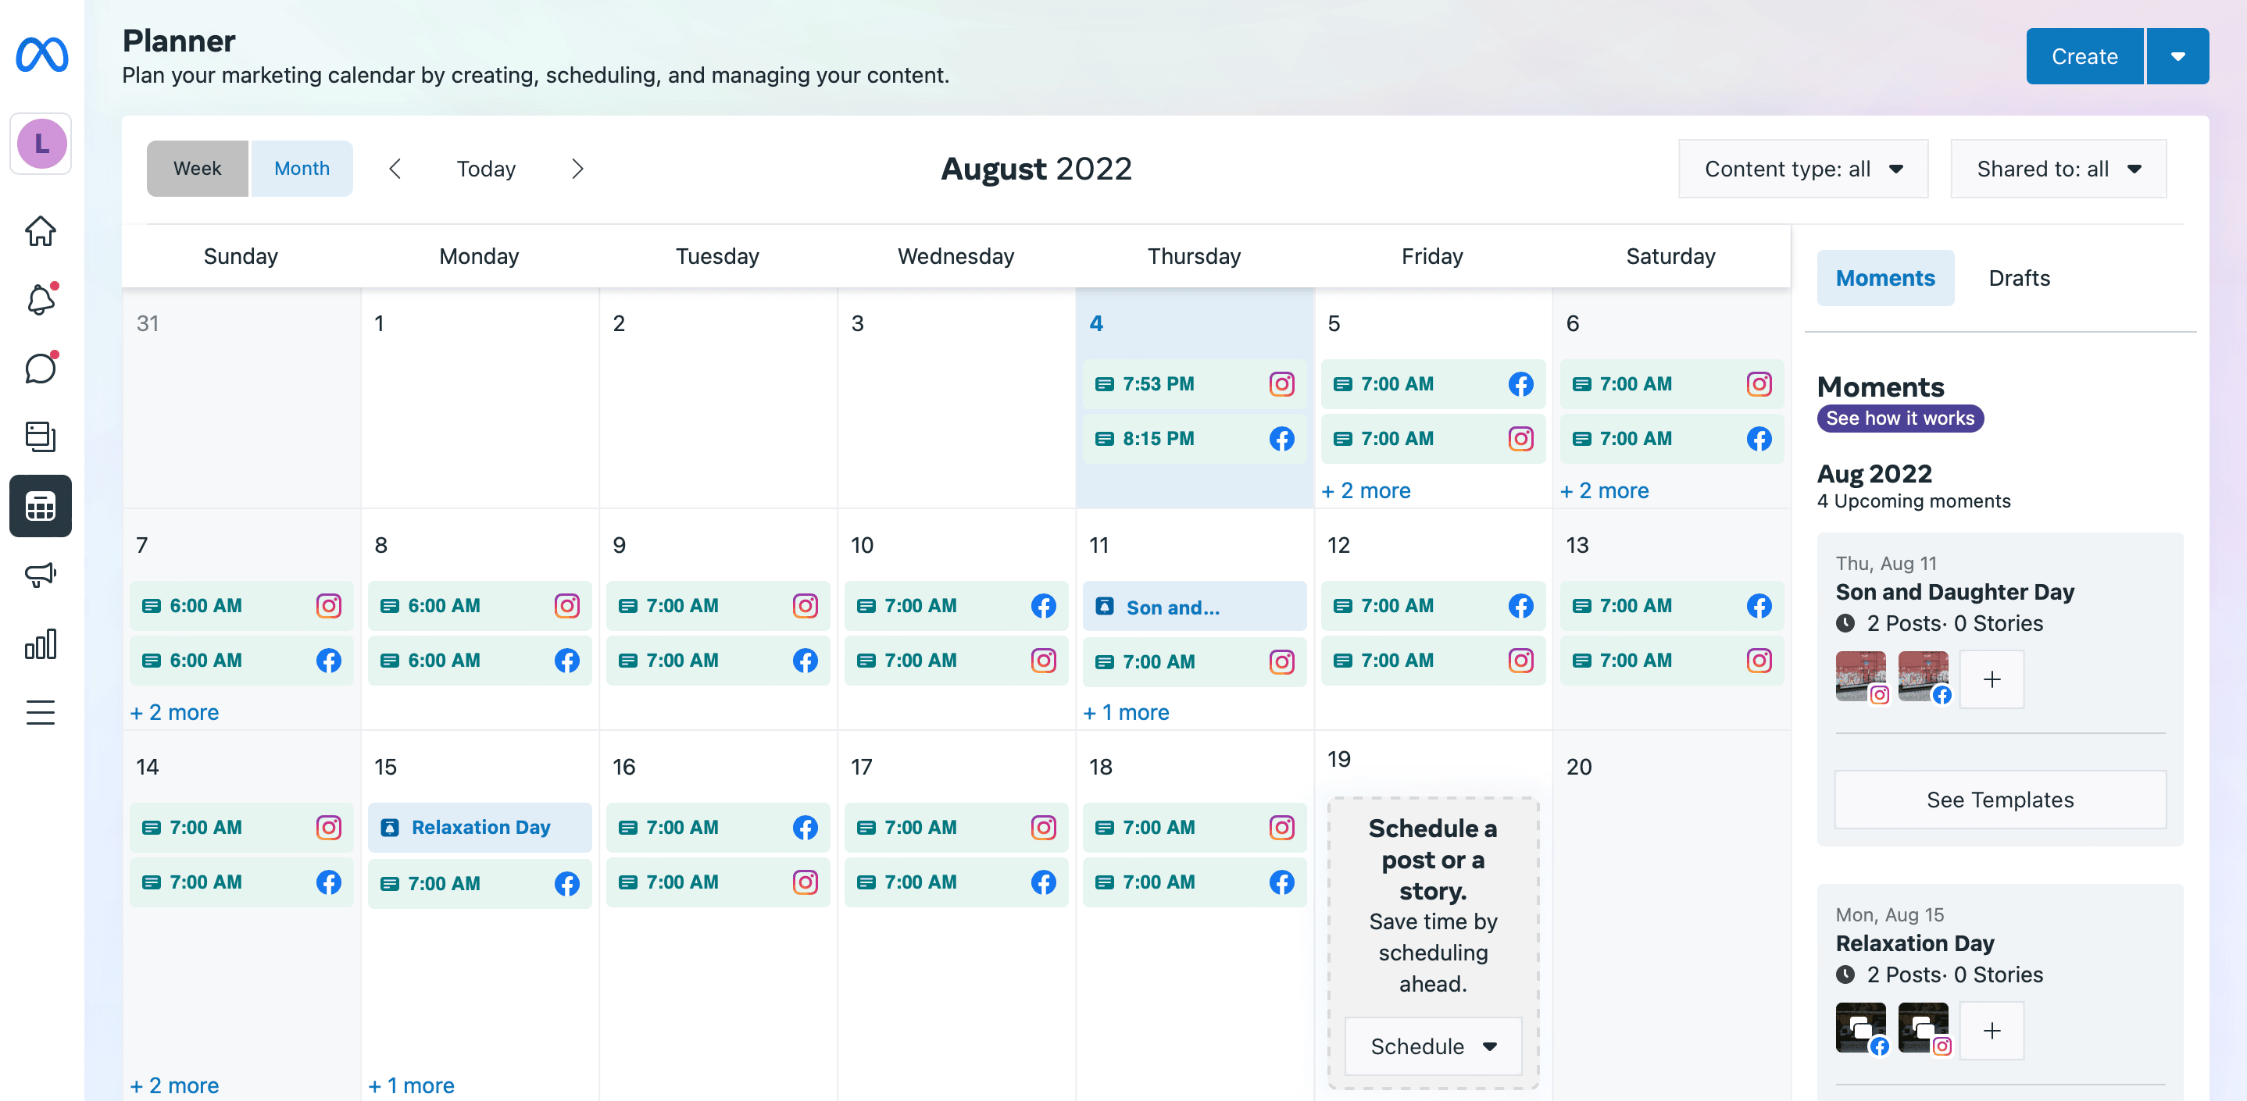This screenshot has height=1101, width=2247.
Task: Show the 2 more posts on Friday 5
Action: [1366, 491]
